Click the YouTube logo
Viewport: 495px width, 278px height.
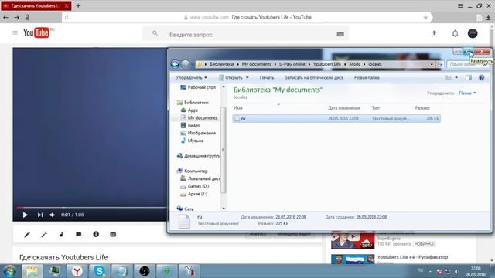click(x=36, y=32)
